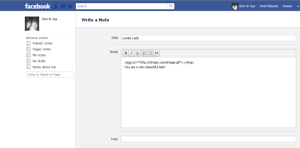Viewport: 300px width, 148px height.
Task: Open Notes about me
Action: [x=44, y=67]
